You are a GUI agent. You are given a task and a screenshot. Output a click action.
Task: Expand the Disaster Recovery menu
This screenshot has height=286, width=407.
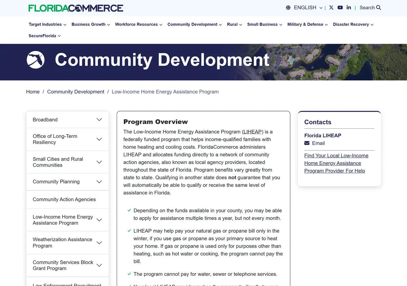(353, 24)
